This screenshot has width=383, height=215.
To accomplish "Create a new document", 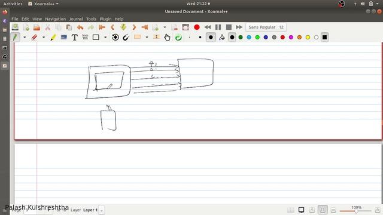I will click(26, 27).
